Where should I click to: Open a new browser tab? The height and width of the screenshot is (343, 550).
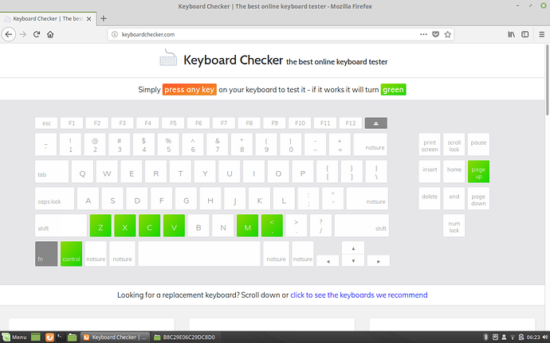click(103, 18)
